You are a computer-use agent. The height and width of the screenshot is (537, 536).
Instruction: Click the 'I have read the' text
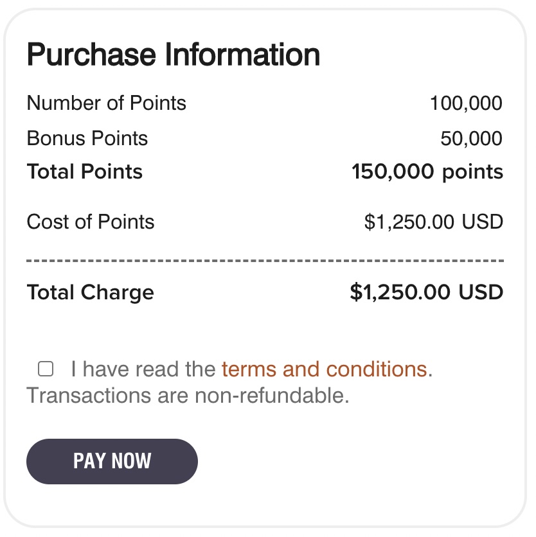[x=143, y=369]
